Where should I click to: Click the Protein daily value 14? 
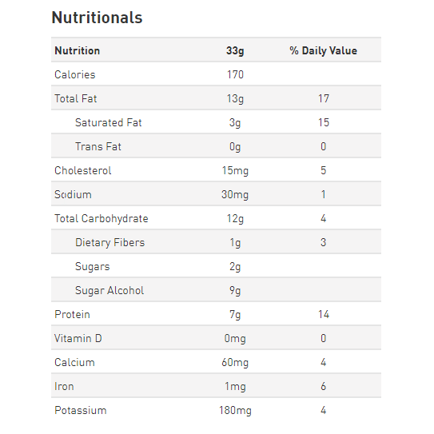[324, 314]
